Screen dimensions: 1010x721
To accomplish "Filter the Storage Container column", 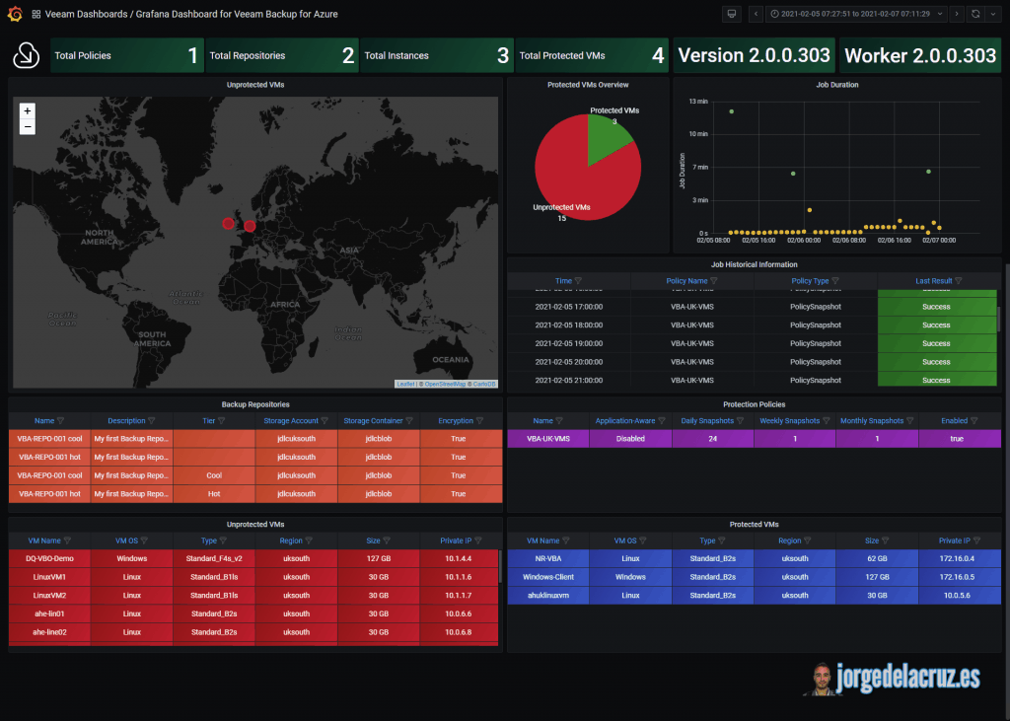I will click(409, 421).
